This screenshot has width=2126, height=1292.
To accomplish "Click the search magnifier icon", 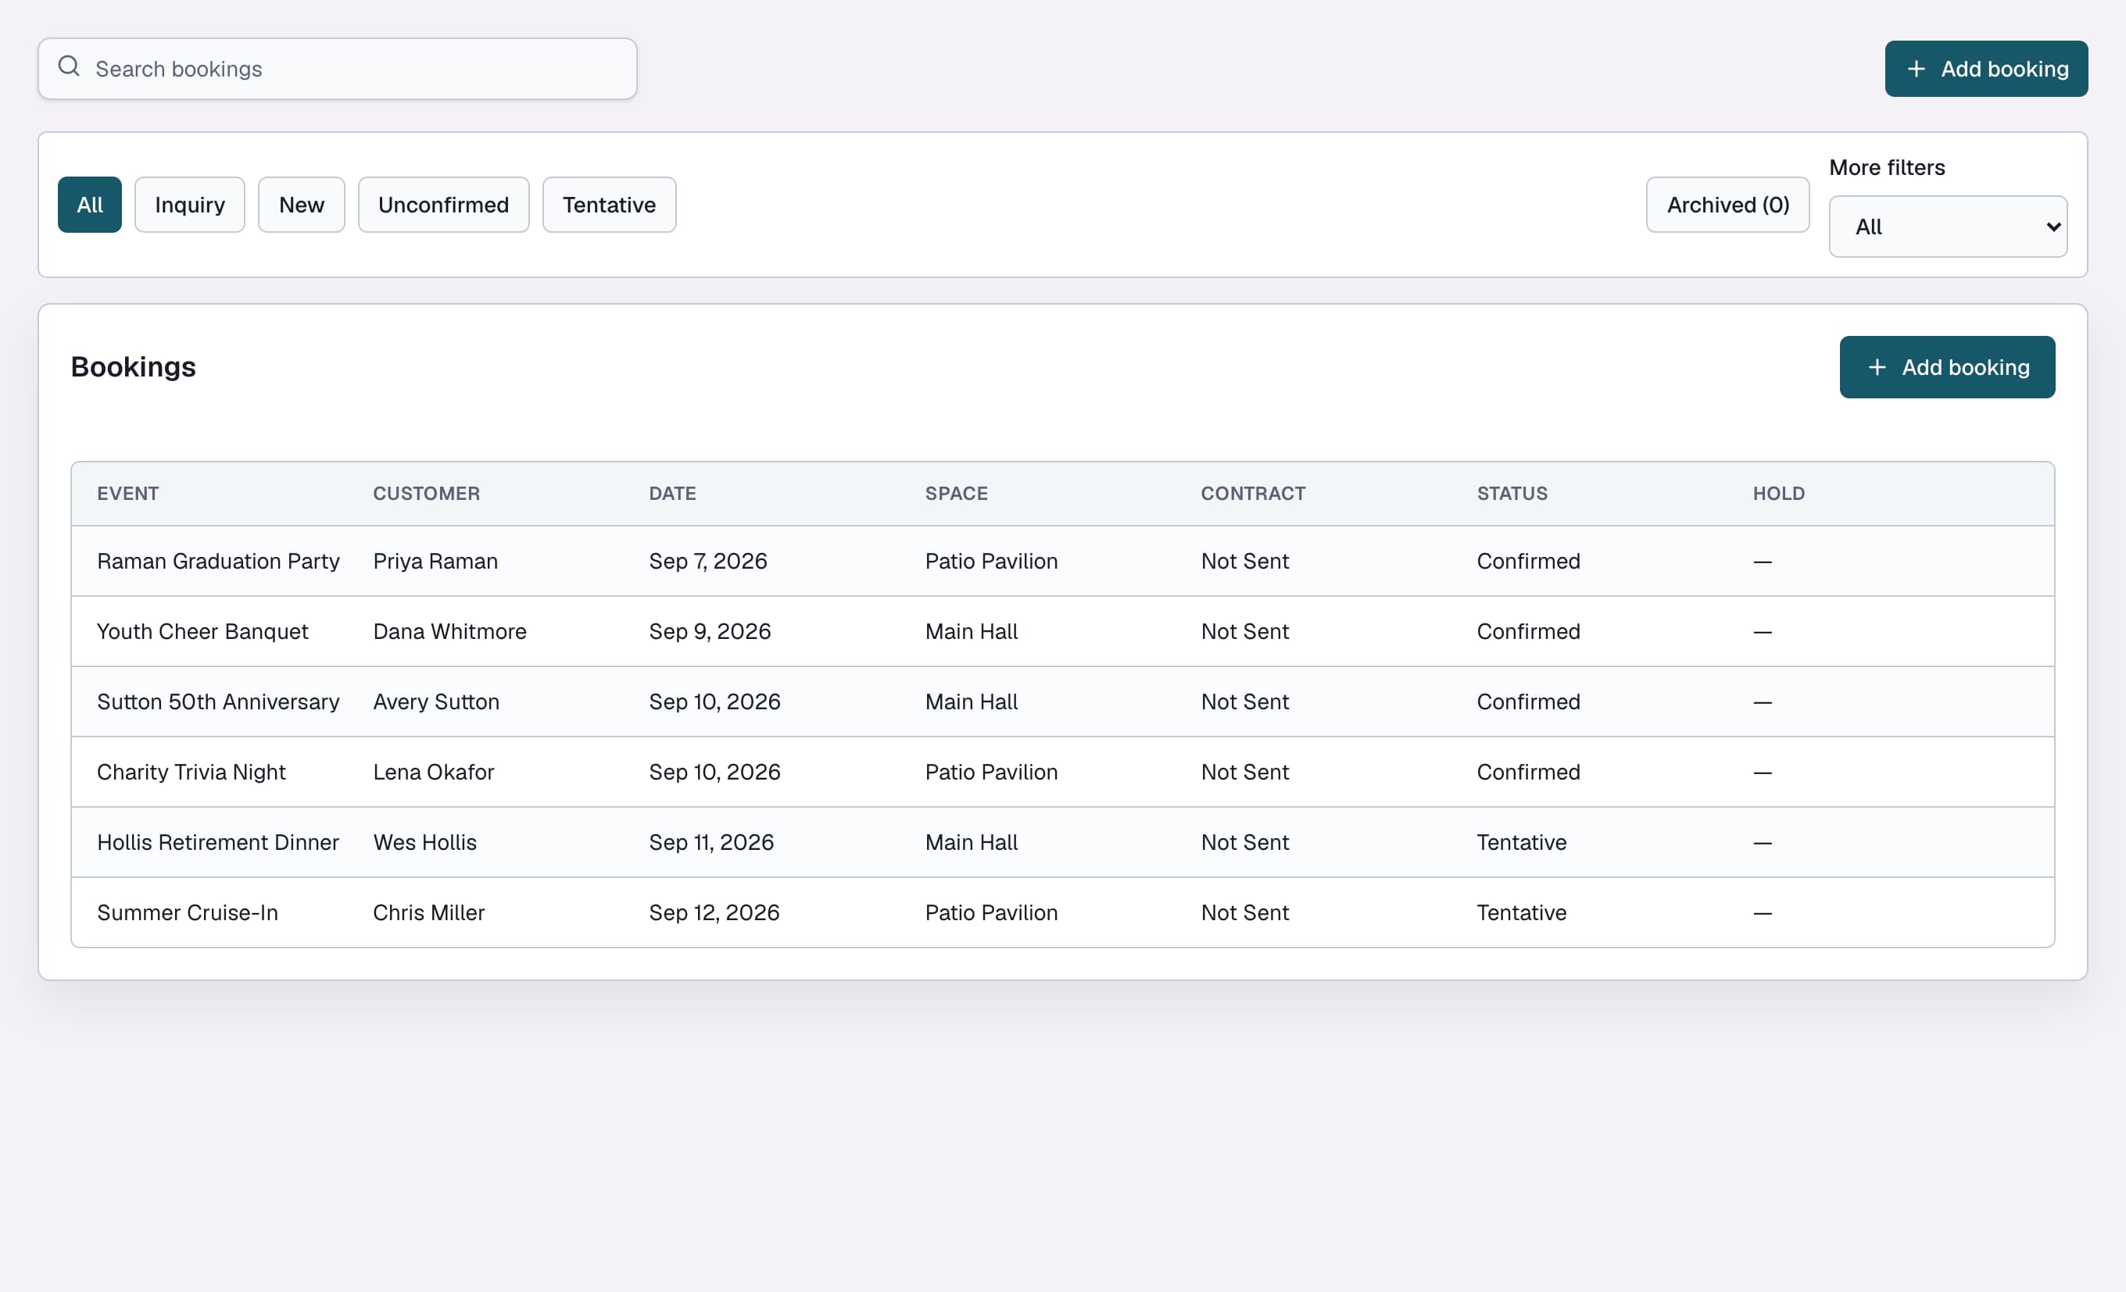I will (69, 66).
